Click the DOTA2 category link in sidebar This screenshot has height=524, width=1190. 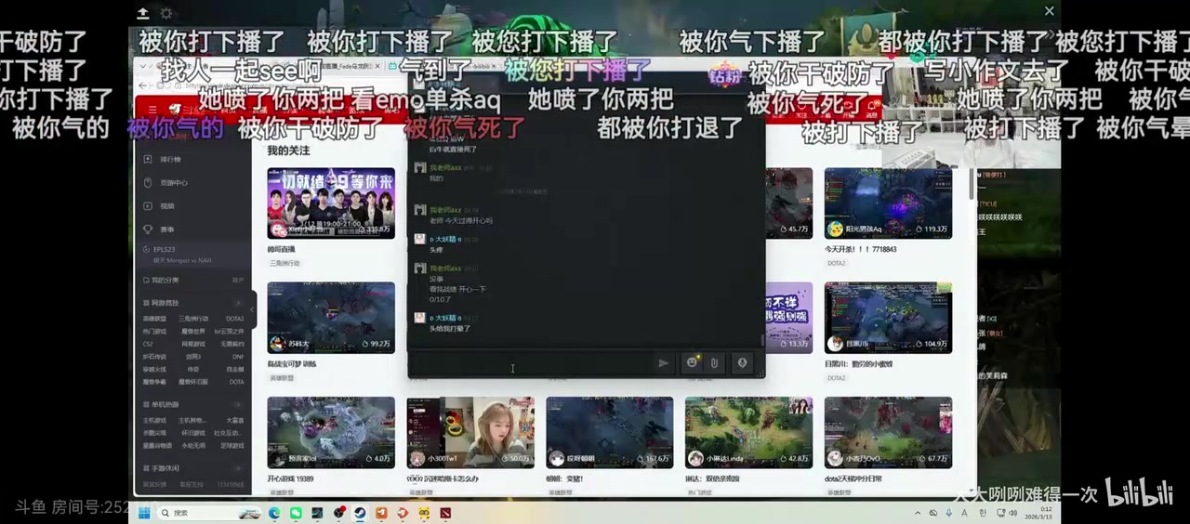234,319
